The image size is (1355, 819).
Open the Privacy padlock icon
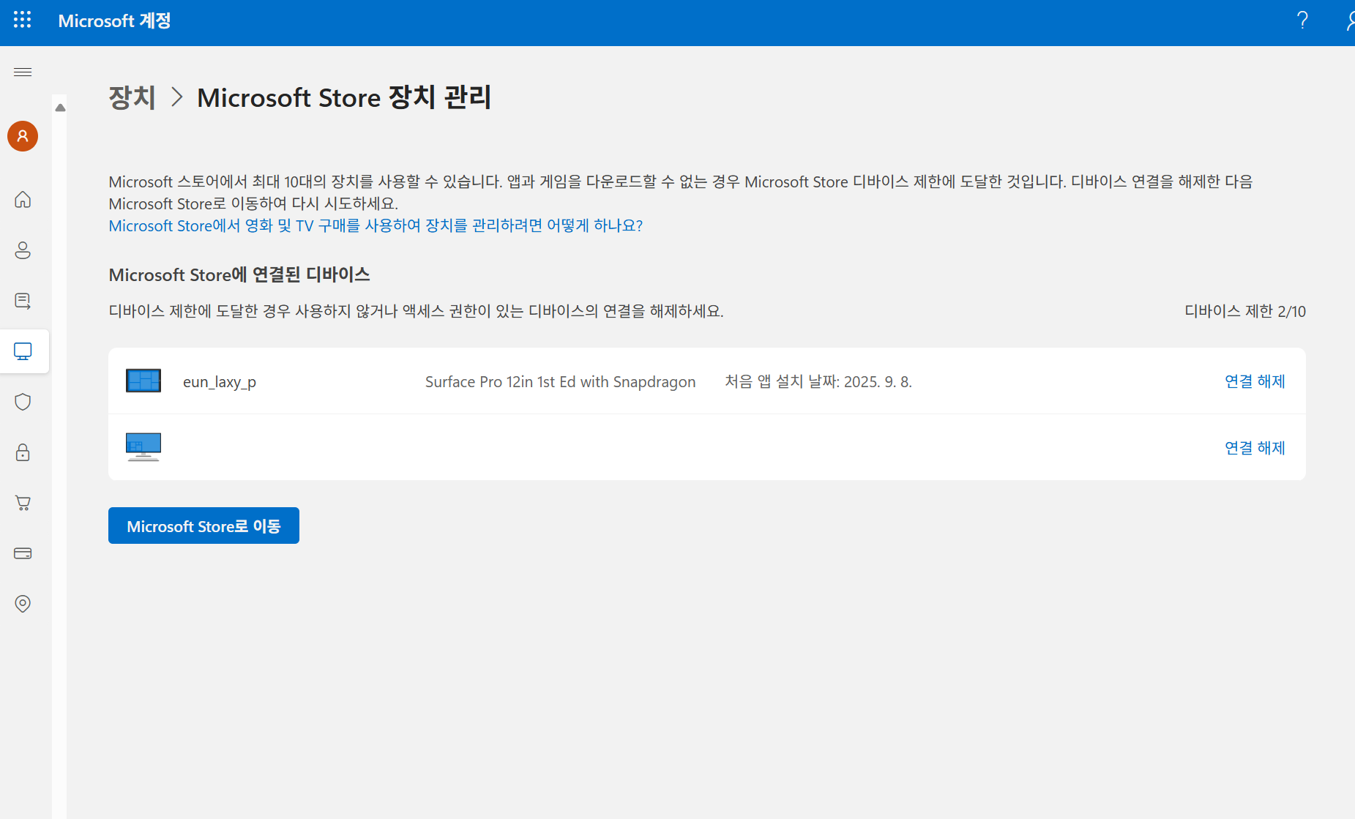(x=23, y=452)
